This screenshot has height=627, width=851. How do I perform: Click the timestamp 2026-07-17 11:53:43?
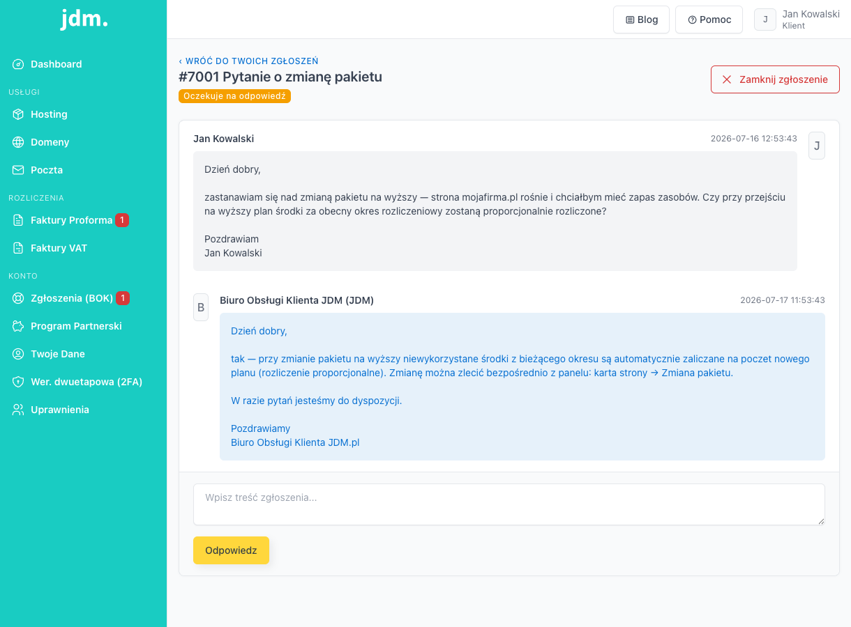click(x=783, y=300)
